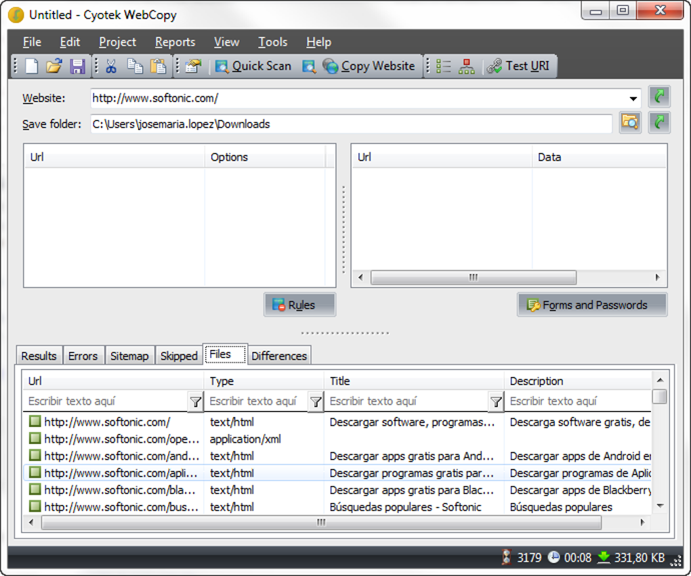Screen dimensions: 691x576
Task: Open the Type column filter dropdown
Action: 316,401
